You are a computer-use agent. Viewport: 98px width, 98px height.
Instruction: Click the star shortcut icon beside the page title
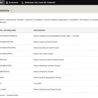[11, 10]
